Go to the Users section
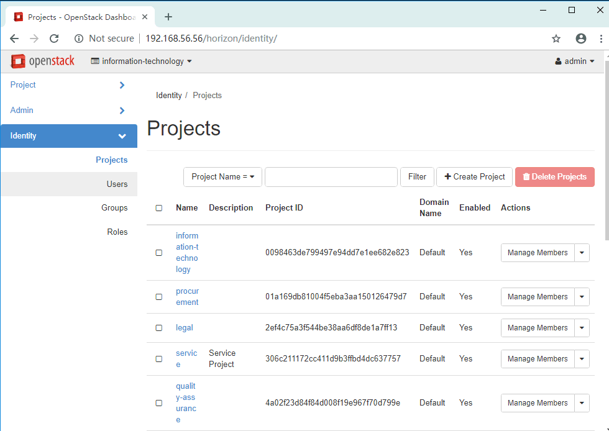The image size is (609, 431). tap(117, 184)
